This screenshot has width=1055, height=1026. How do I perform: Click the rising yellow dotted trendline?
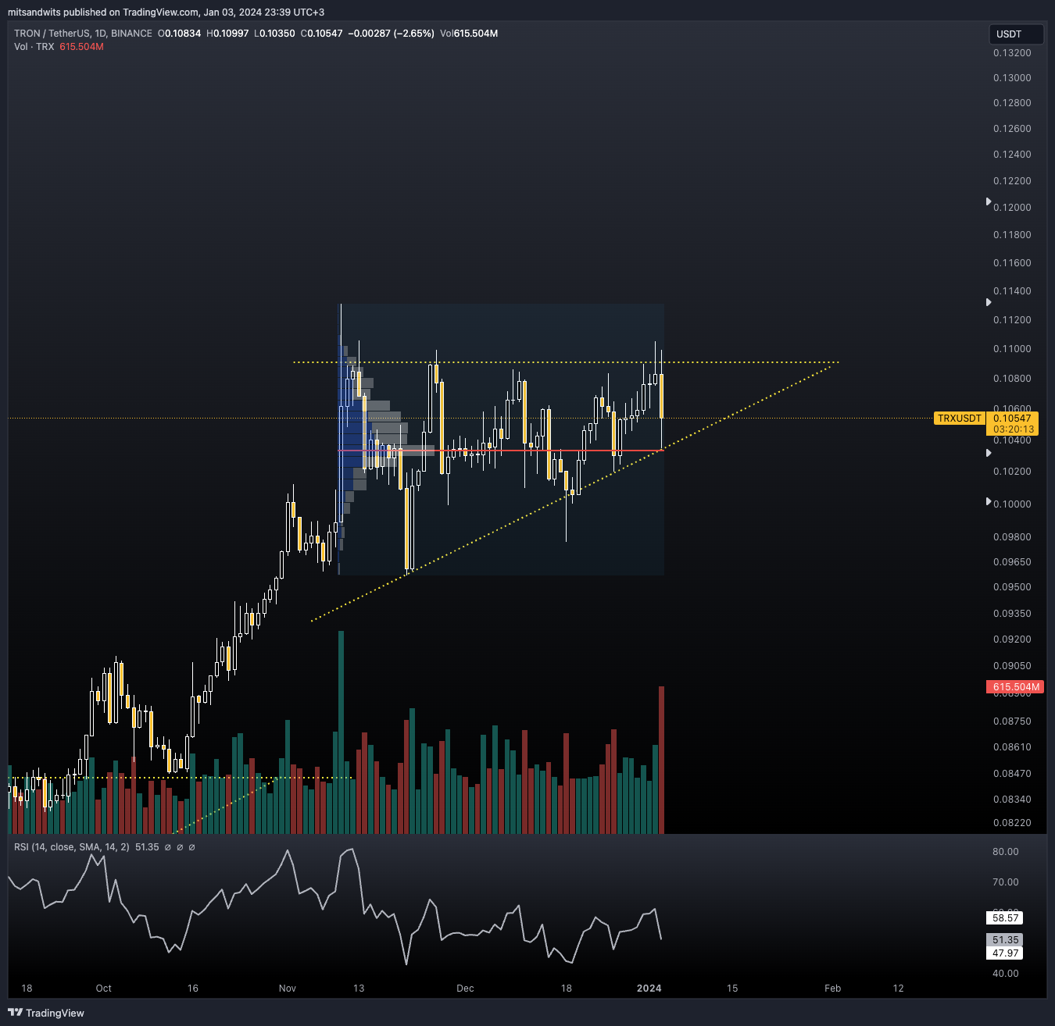pyautogui.click(x=570, y=493)
